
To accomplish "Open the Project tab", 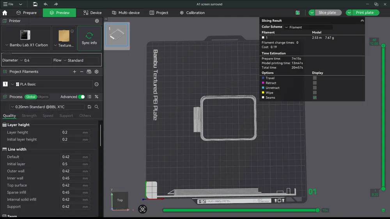I will click(159, 13).
